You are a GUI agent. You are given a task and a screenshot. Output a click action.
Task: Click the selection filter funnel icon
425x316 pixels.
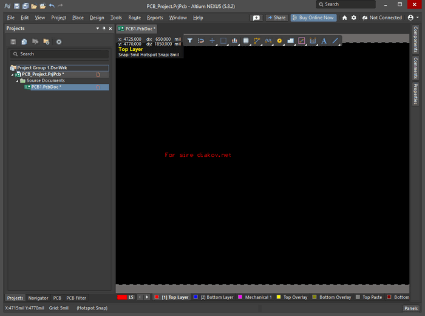pyautogui.click(x=189, y=41)
